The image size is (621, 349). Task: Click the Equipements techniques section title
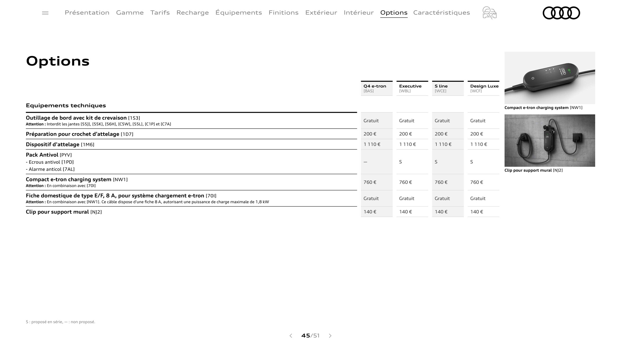pyautogui.click(x=66, y=105)
